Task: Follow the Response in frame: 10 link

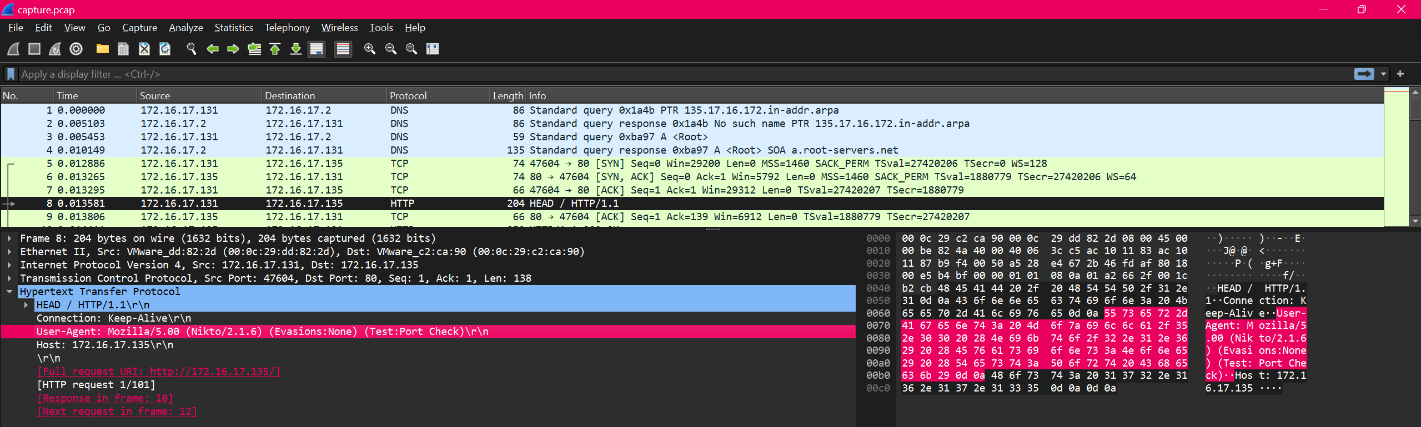Action: (x=105, y=398)
